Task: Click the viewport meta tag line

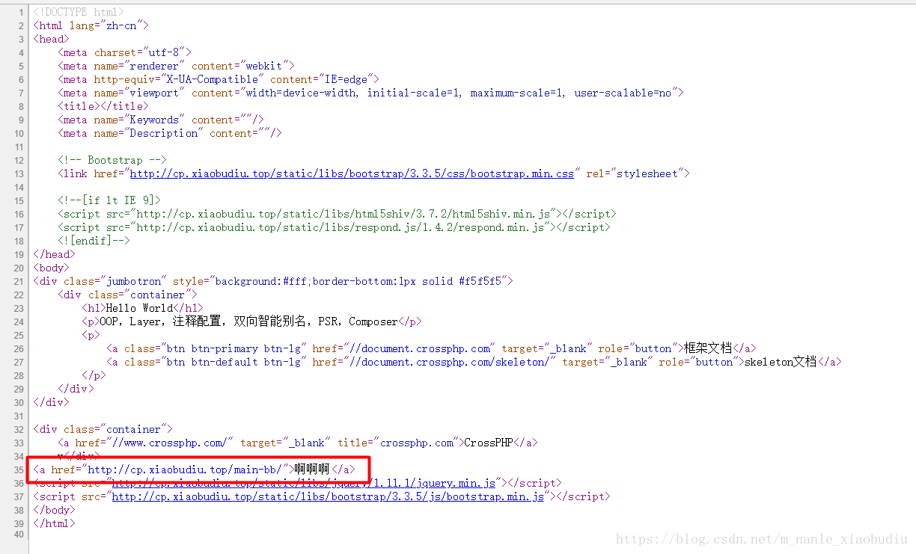Action: point(370,93)
